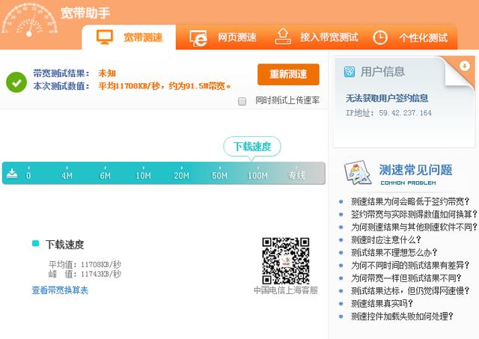This screenshot has height=339, width=479.
Task: Open FAQ 测试结果不理想怎么办？
Action: click(x=394, y=253)
